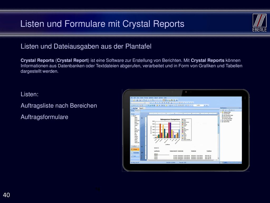Select Parameter Fields in Field Explorer
Screen dimensions: 270x203
[x=227, y=117]
